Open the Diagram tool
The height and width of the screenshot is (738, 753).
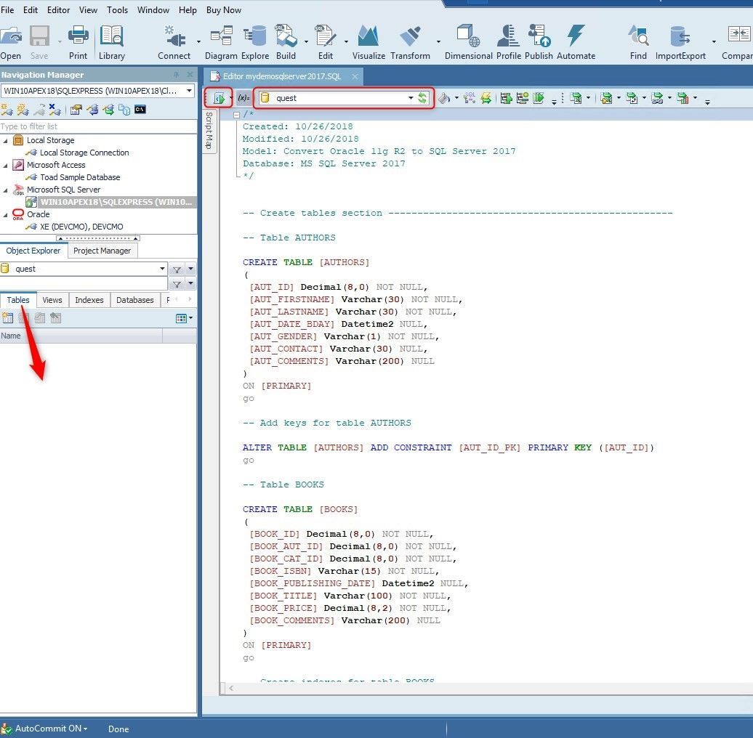(x=221, y=43)
